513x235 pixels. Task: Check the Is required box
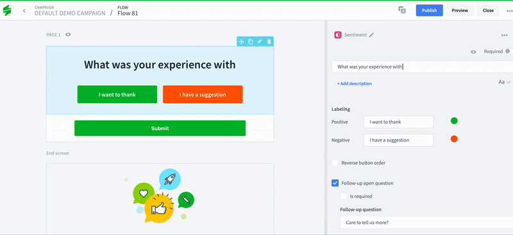(344, 197)
